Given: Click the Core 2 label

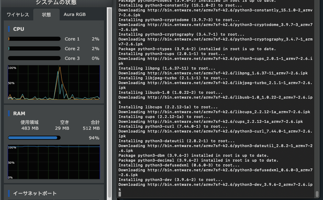Looking at the screenshot, I should [72, 48].
